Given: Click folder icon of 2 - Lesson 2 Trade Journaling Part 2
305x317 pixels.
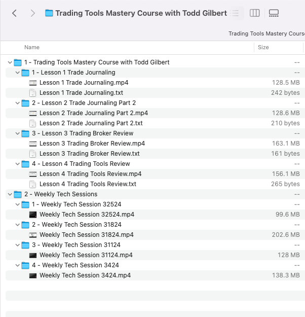Looking at the screenshot, I should click(x=25, y=103).
